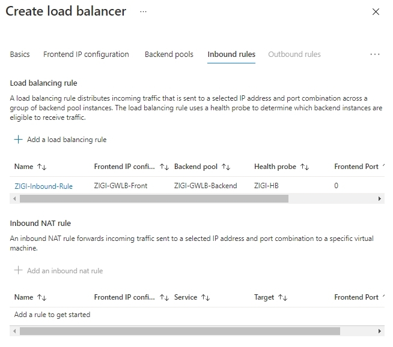
Task: Select the ZIGI-GWLB-Front cell
Action: point(121,186)
